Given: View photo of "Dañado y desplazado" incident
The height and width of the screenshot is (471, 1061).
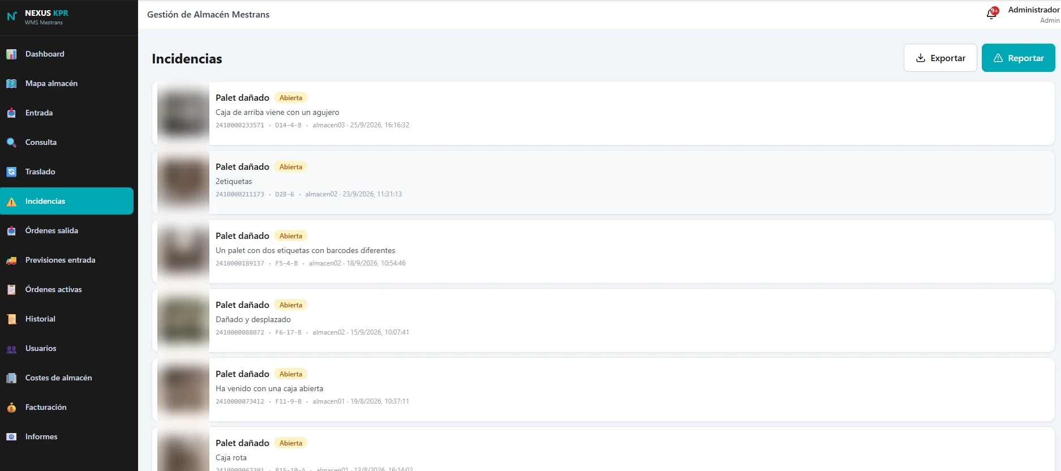Looking at the screenshot, I should point(183,320).
